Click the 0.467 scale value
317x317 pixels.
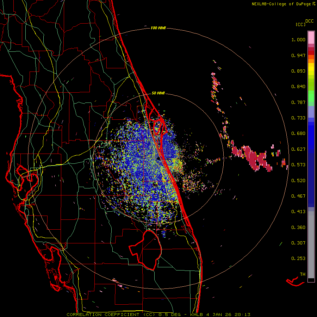point(298,196)
